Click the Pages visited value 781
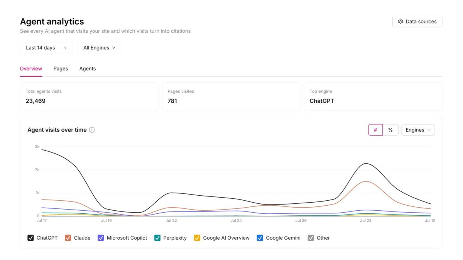The image size is (463, 260). point(172,101)
